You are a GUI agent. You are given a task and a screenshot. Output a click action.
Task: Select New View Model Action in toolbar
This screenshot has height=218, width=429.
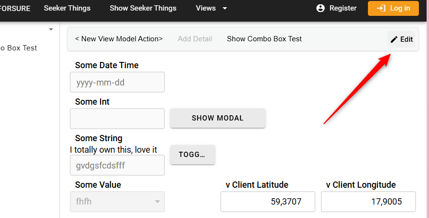click(119, 39)
